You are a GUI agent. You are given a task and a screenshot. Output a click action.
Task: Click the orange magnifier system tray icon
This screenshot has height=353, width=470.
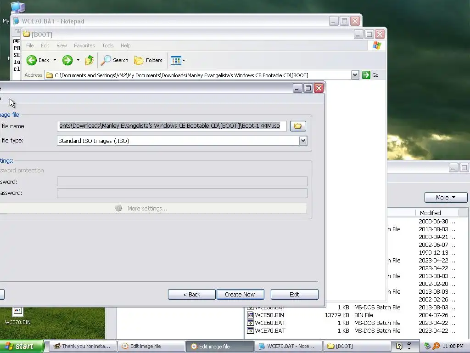[436, 346]
